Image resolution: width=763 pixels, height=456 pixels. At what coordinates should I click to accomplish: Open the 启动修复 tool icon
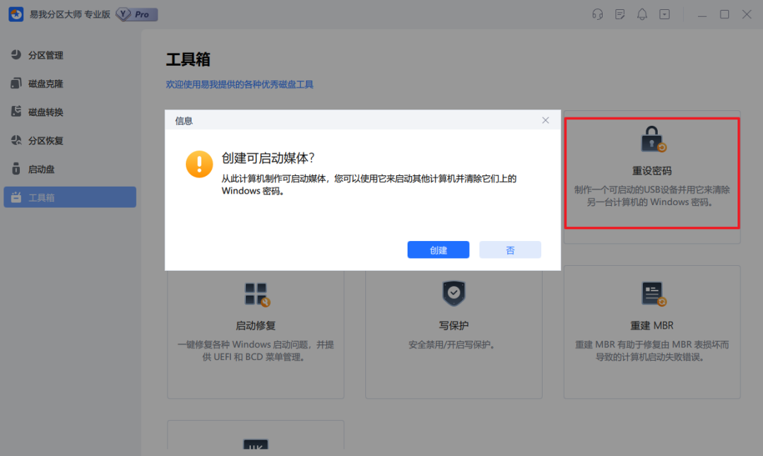tap(256, 294)
